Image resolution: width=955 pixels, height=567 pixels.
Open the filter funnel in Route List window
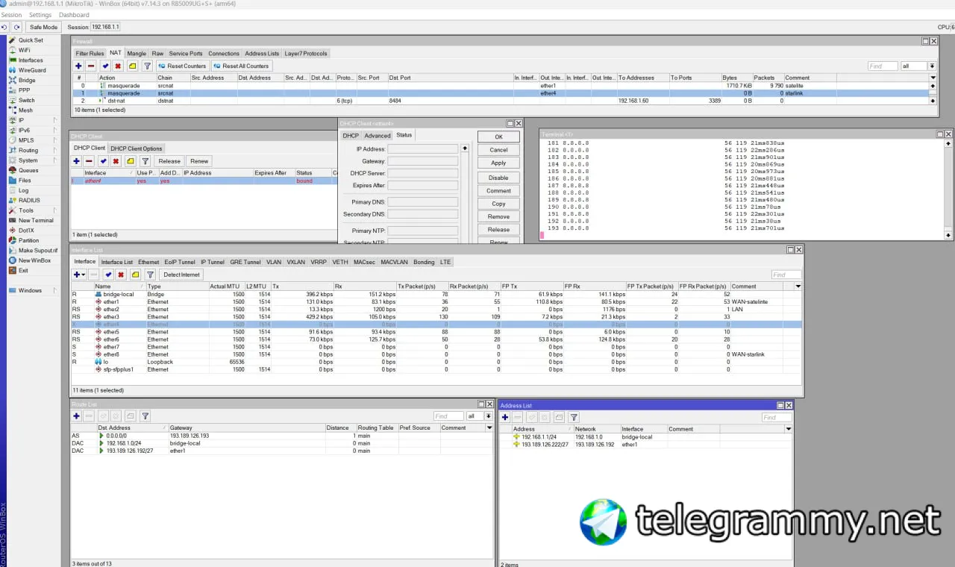(x=145, y=416)
